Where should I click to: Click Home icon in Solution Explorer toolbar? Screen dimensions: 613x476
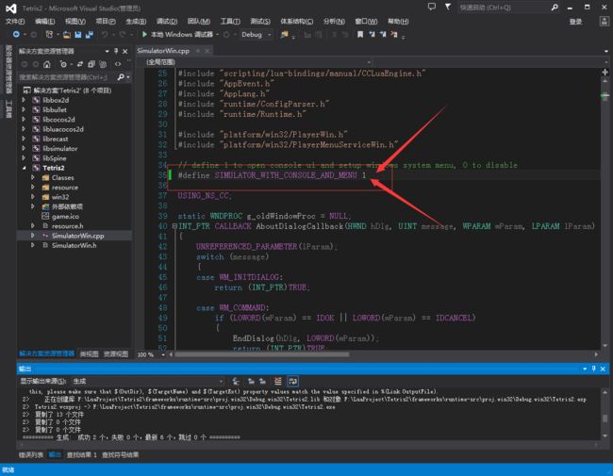click(47, 64)
